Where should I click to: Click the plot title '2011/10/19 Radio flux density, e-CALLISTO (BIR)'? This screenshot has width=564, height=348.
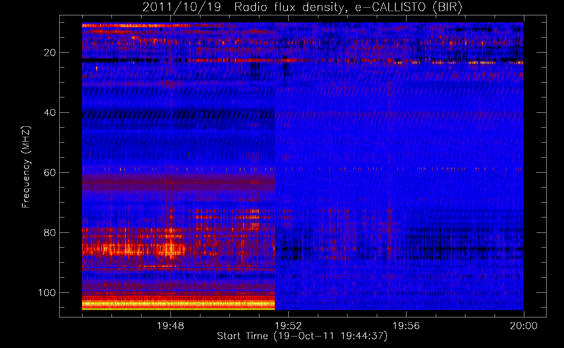click(302, 7)
